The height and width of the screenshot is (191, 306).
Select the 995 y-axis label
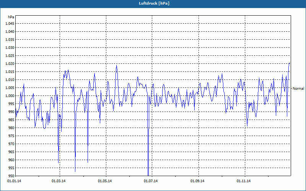click(11, 104)
